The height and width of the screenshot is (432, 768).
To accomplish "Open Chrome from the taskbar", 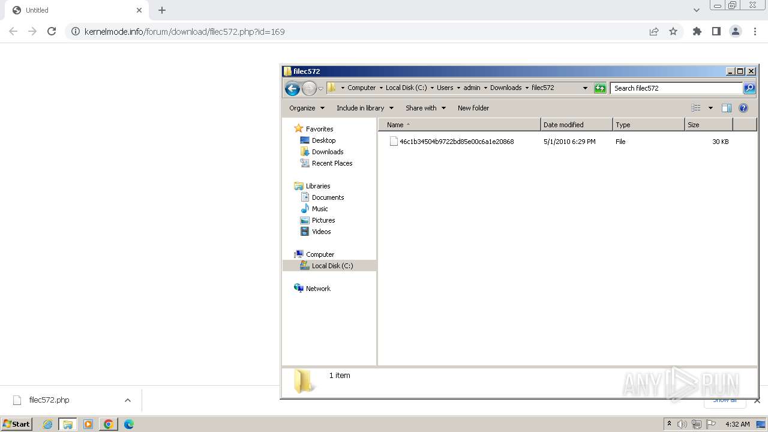I will (x=109, y=424).
